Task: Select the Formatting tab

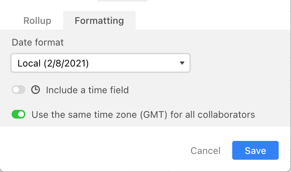Action: pyautogui.click(x=99, y=21)
